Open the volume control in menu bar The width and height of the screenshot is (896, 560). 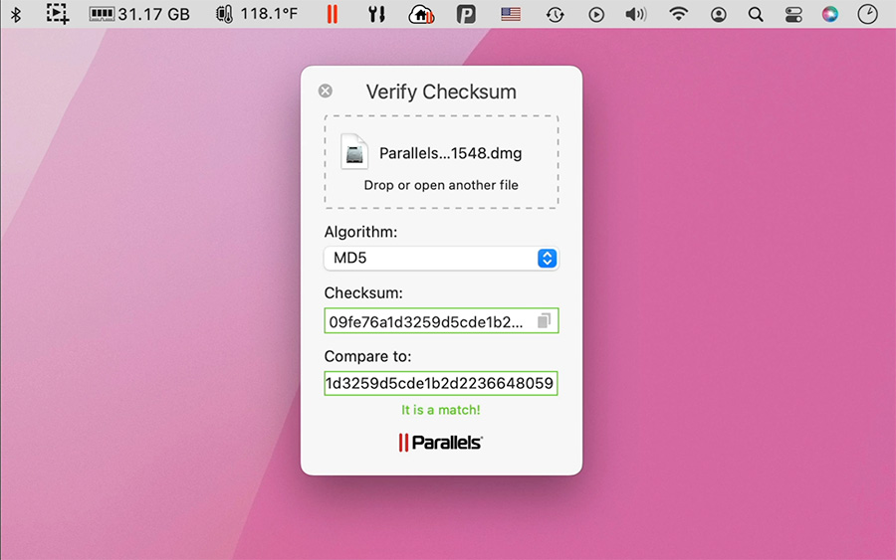pyautogui.click(x=635, y=14)
